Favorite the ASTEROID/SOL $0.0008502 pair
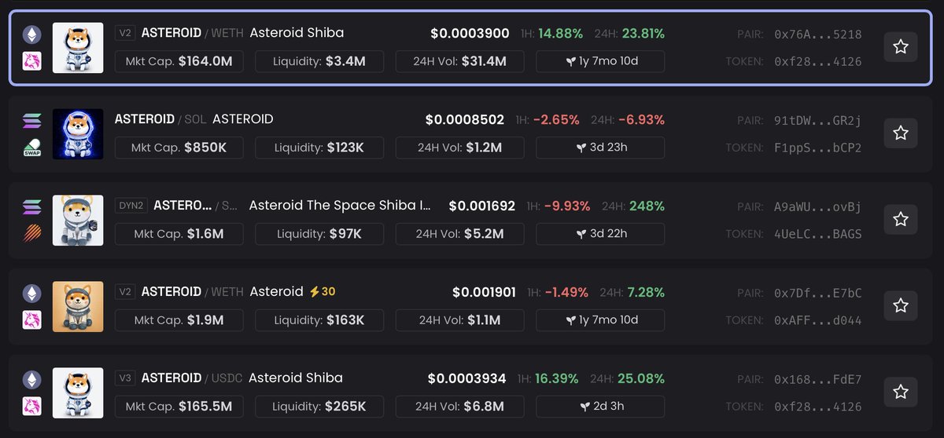The height and width of the screenshot is (438, 944). pos(901,133)
